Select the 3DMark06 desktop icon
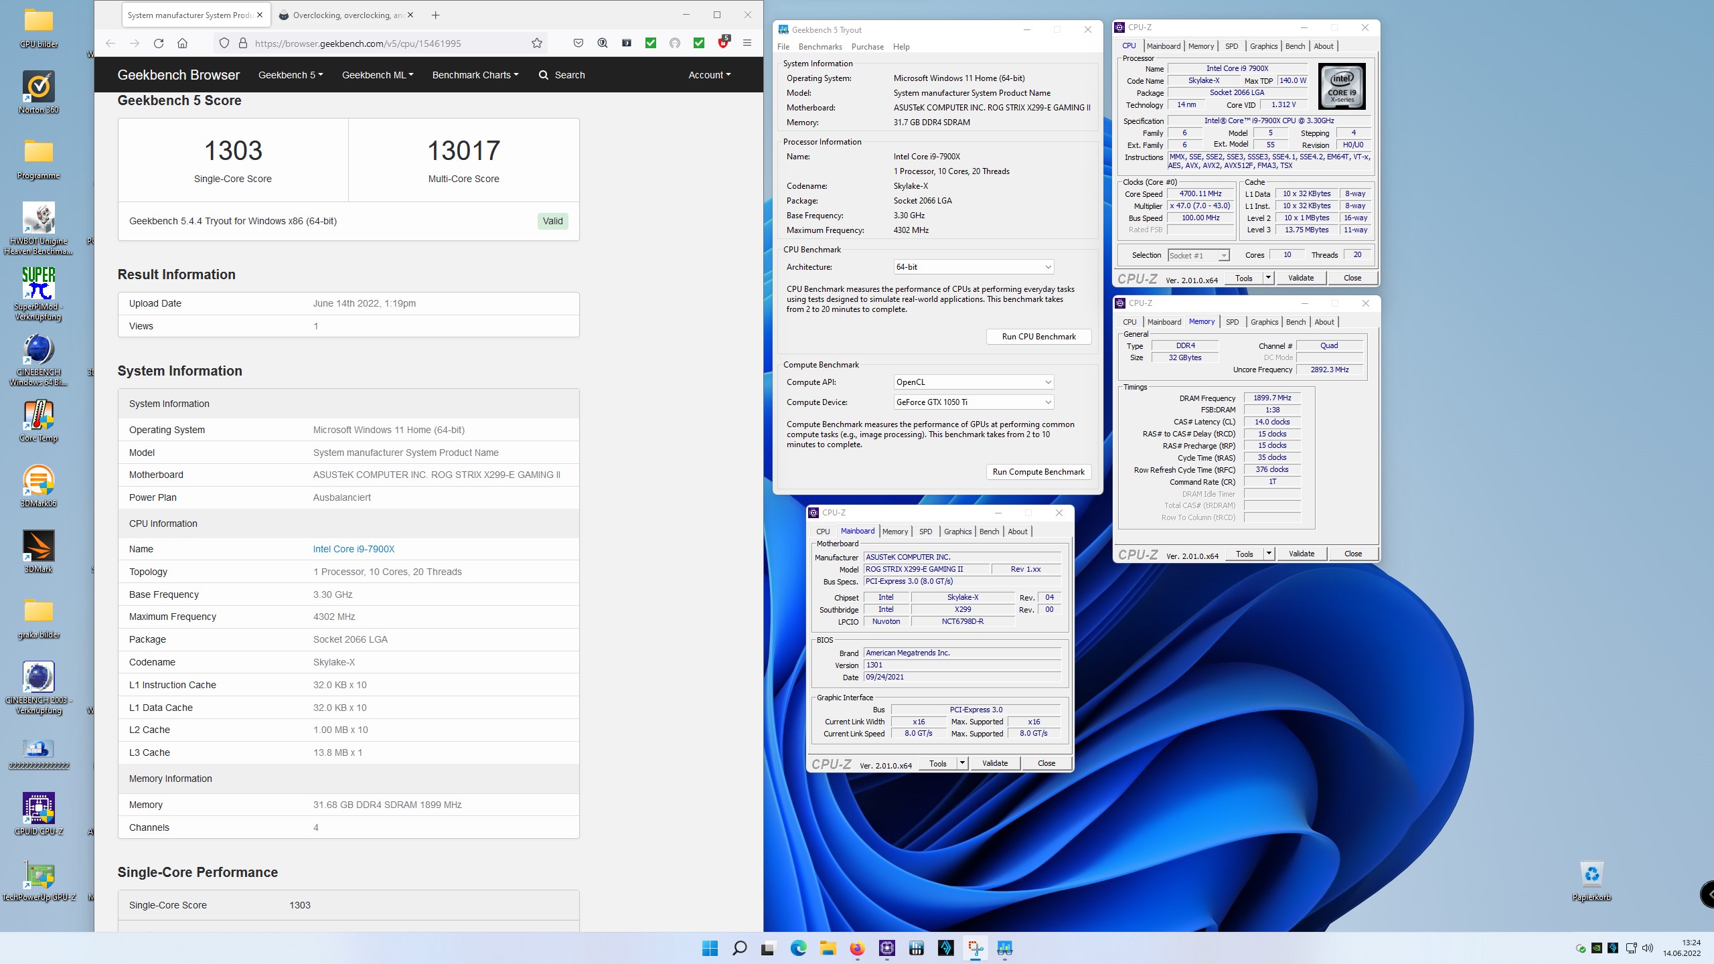 click(x=39, y=486)
